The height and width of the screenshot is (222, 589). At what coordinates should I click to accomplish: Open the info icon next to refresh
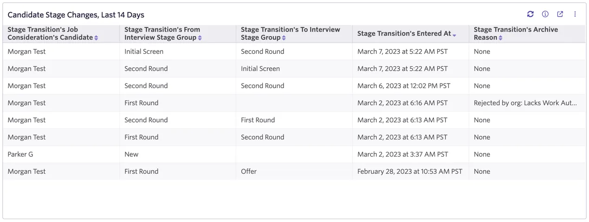tap(545, 14)
